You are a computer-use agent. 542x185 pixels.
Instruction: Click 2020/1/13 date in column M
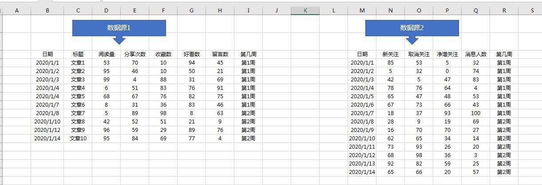(362, 164)
